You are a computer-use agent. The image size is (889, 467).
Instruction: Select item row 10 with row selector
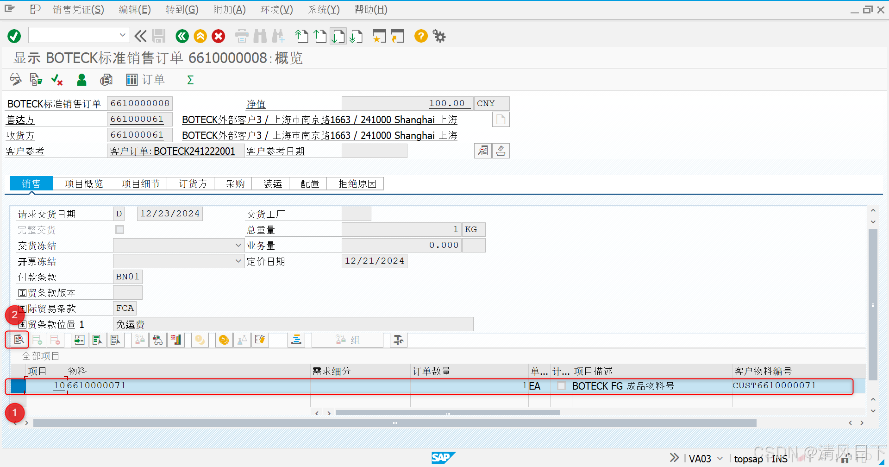coord(18,386)
